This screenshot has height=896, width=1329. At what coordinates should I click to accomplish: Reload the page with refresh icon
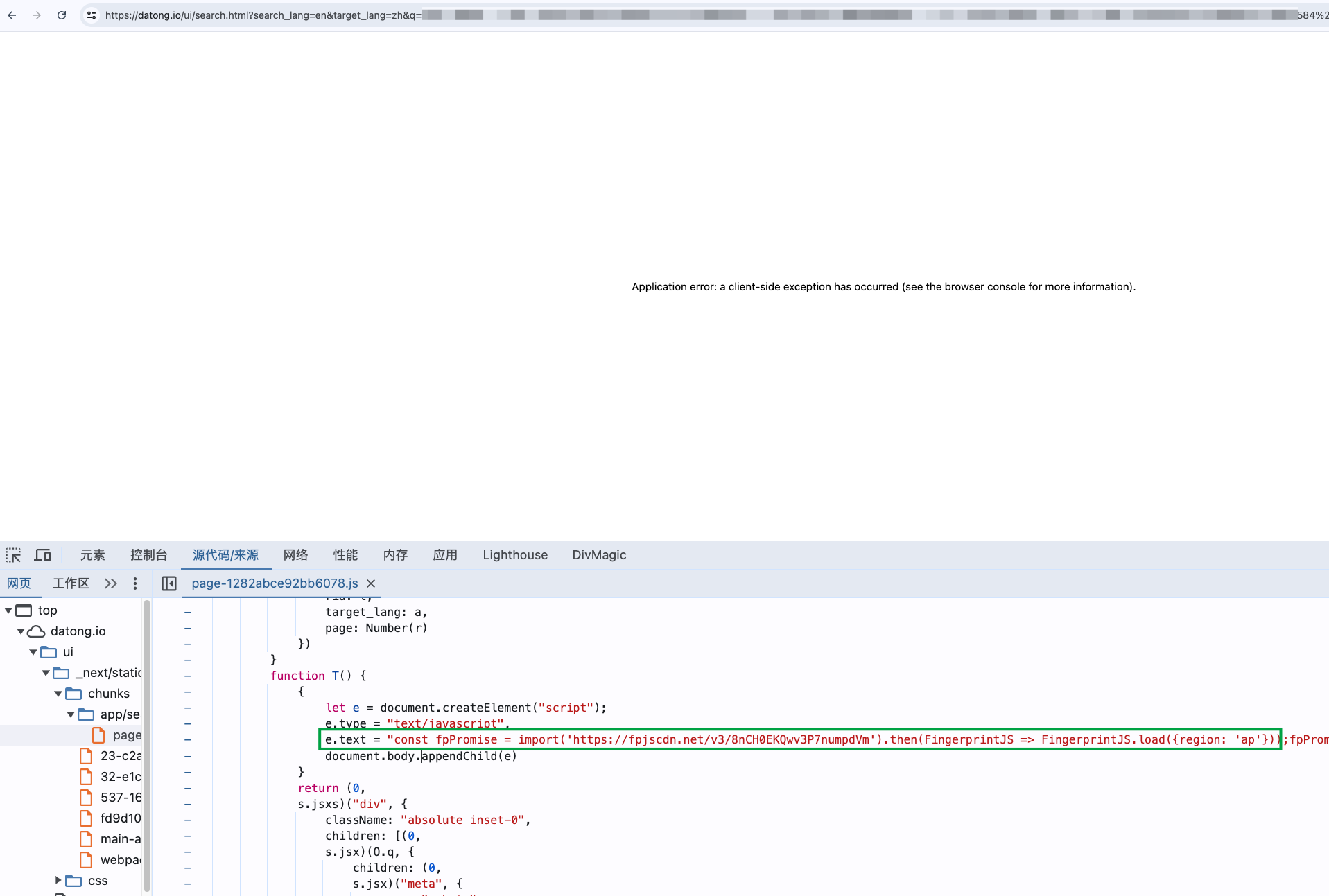pyautogui.click(x=62, y=15)
